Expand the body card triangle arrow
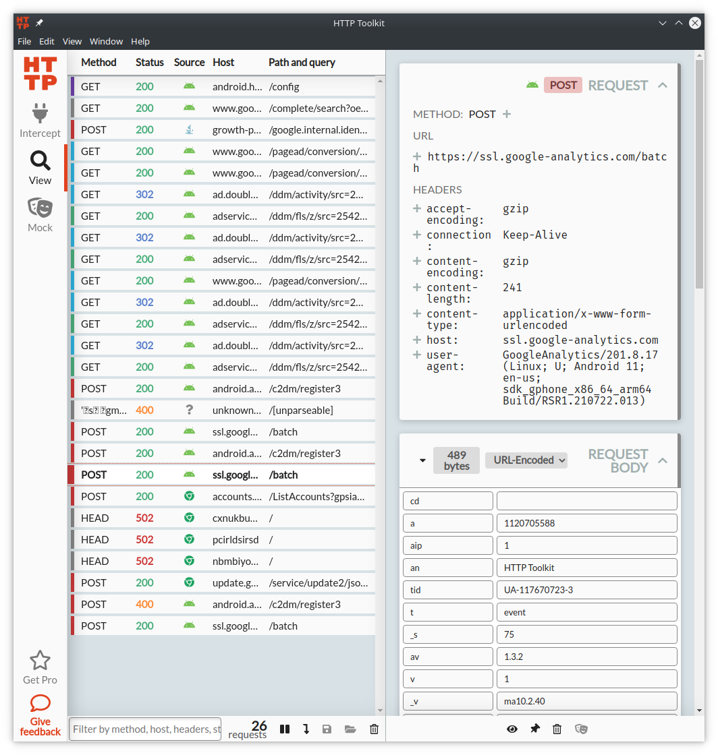The width and height of the screenshot is (718, 755). click(422, 460)
